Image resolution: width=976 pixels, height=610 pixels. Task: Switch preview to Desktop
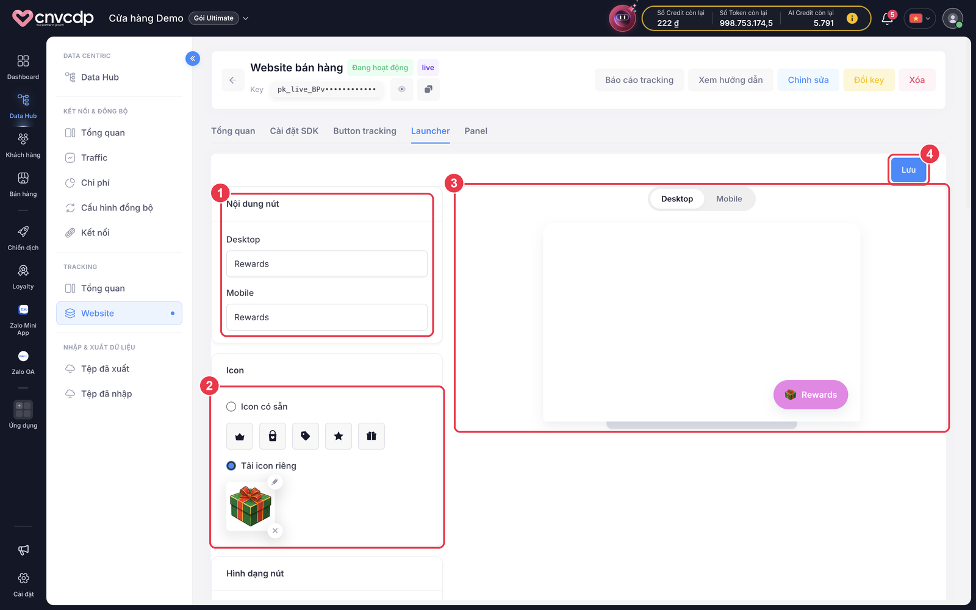[x=677, y=199]
